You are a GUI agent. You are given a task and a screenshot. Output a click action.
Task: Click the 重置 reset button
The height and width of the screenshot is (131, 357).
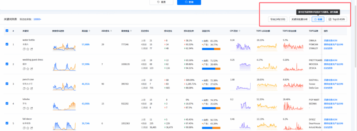(x=161, y=2)
